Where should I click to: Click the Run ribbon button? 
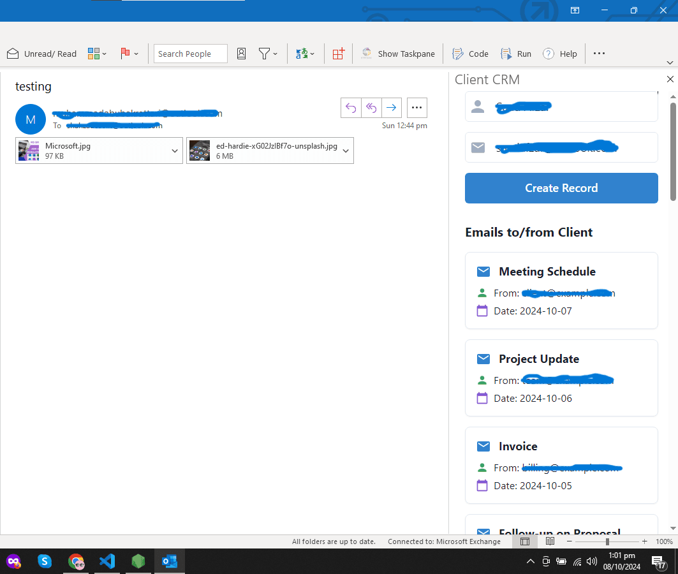[x=516, y=54]
